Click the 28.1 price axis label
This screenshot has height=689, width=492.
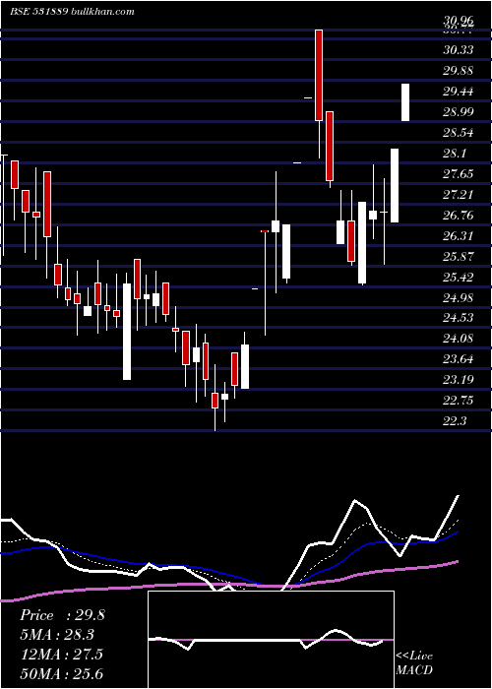pyautogui.click(x=455, y=154)
